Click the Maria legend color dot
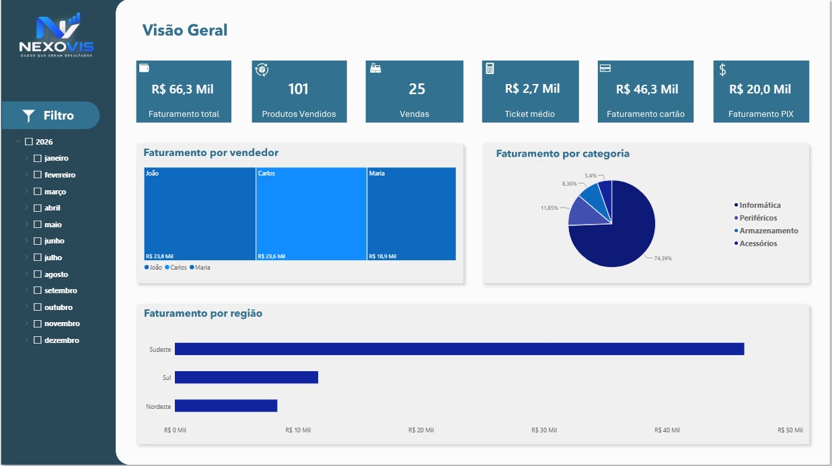This screenshot has width=832, height=466. [192, 268]
